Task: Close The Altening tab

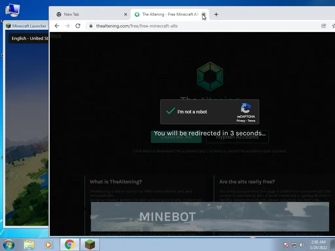Action: pyautogui.click(x=203, y=14)
